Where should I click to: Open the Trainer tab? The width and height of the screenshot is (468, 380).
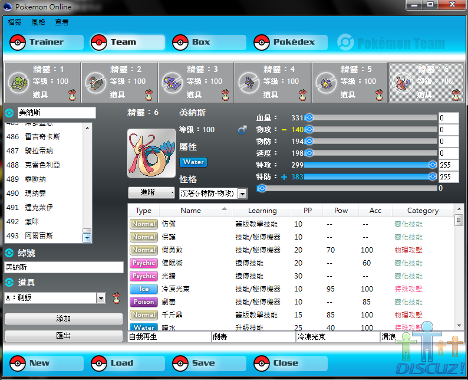[46, 42]
